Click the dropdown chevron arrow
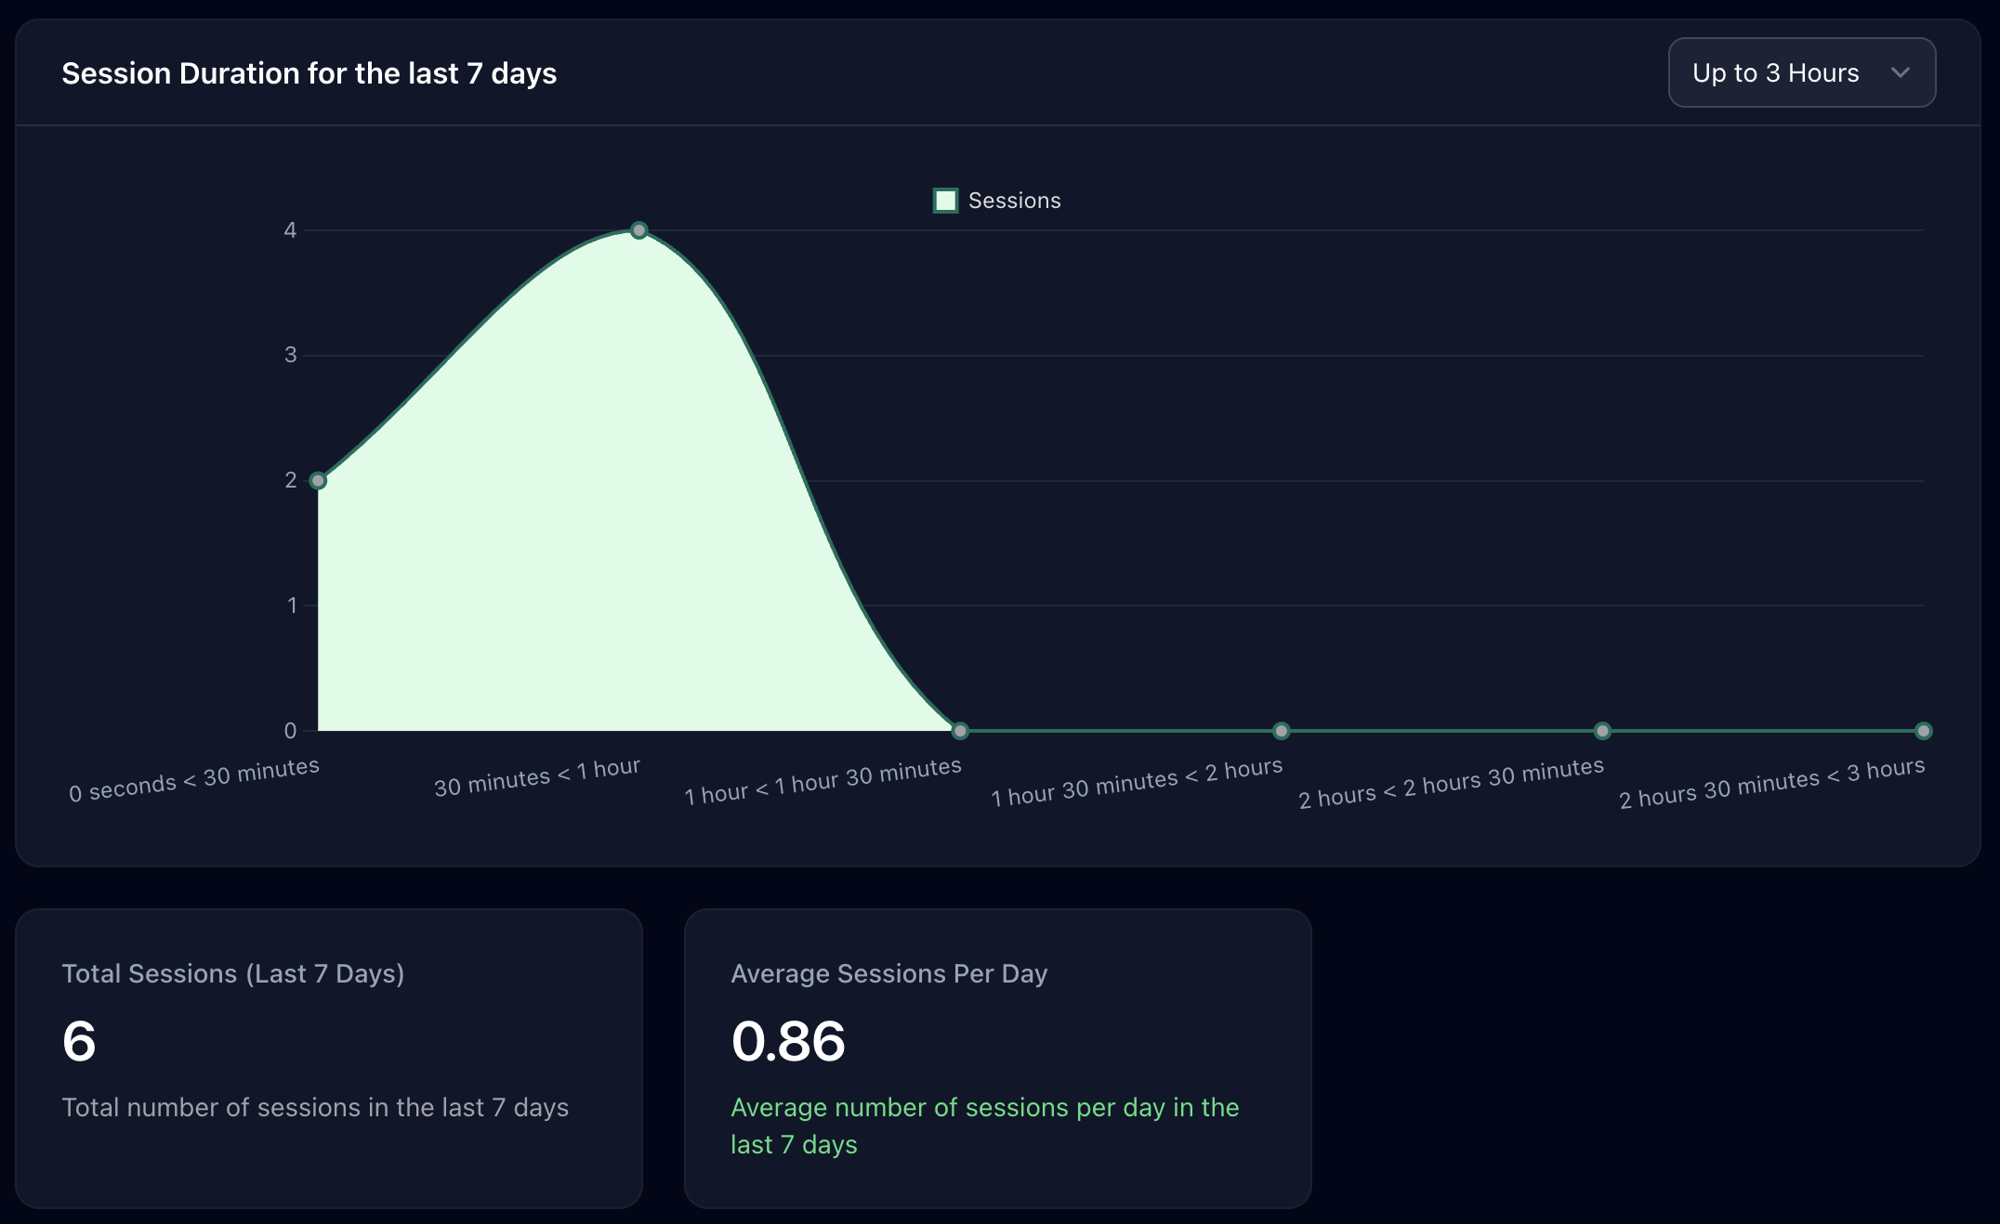The image size is (2000, 1224). [1901, 72]
